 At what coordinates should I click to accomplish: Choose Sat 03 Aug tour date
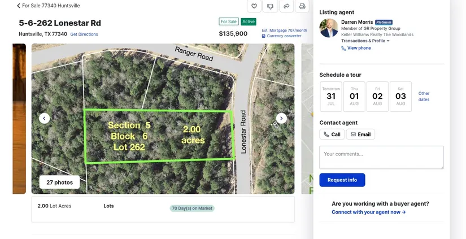[400, 96]
